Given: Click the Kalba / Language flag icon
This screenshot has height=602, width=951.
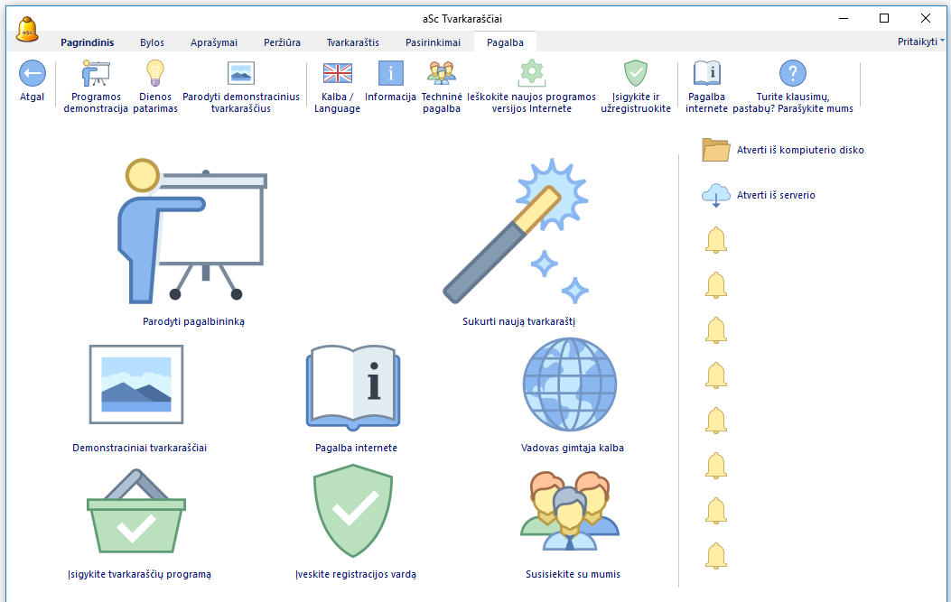Looking at the screenshot, I should click(x=337, y=74).
